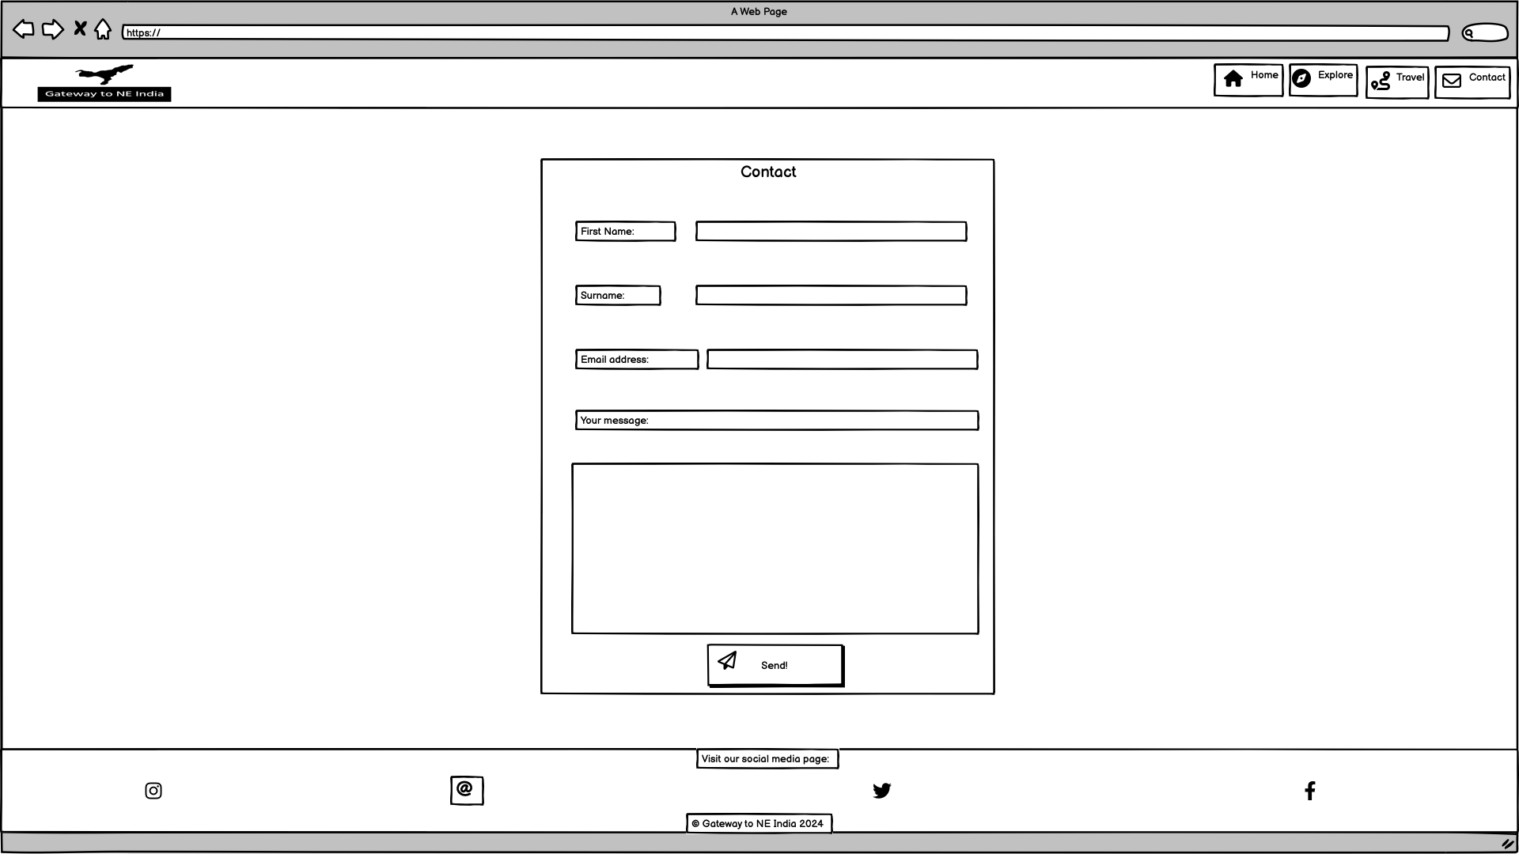The image size is (1519, 854).
Task: Click the Contact envelope icon
Action: pos(1453,79)
